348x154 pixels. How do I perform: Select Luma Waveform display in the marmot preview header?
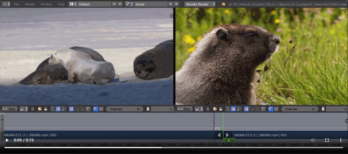click(252, 109)
